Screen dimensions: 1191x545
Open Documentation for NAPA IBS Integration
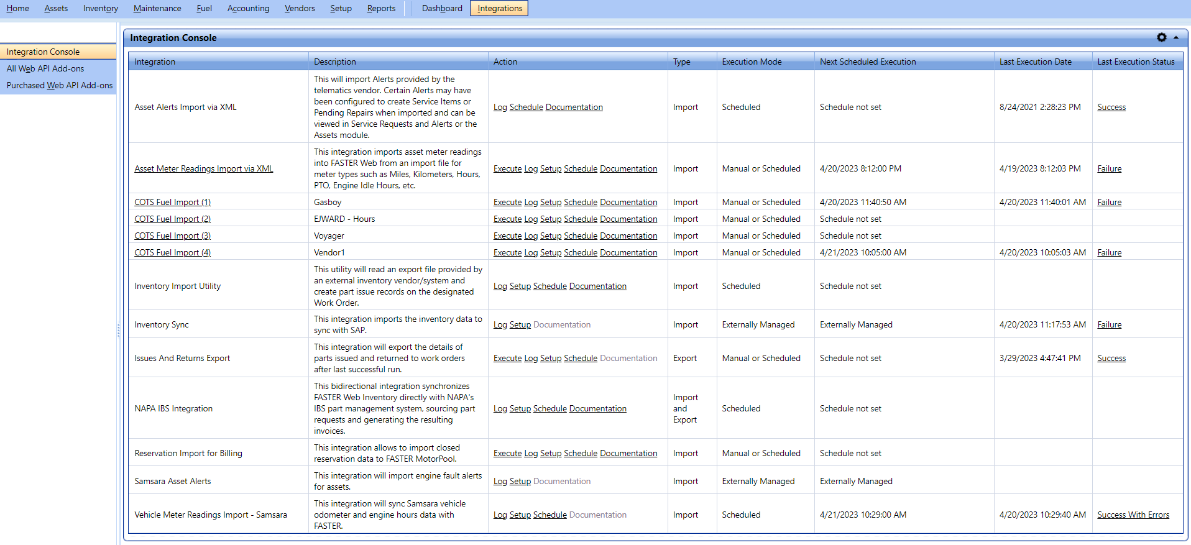coord(598,408)
